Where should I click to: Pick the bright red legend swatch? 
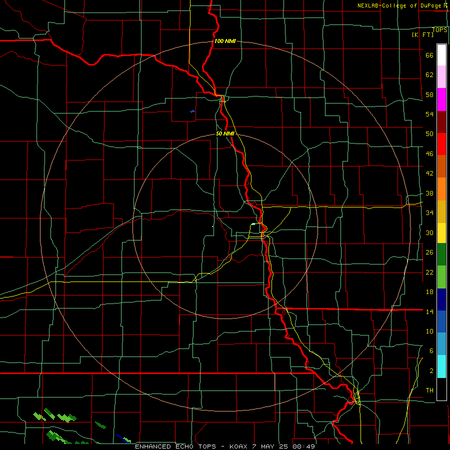pyautogui.click(x=441, y=144)
